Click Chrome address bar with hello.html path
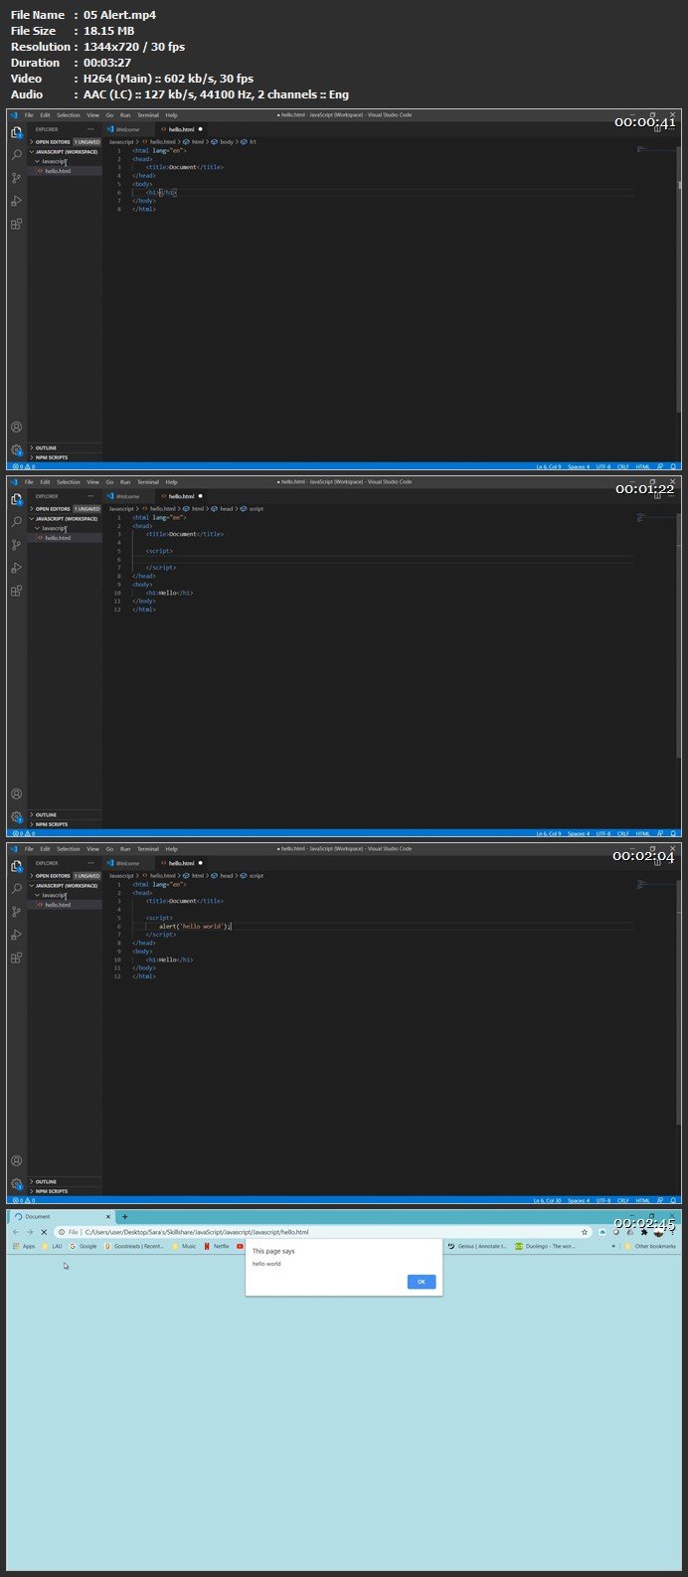Screen dimensions: 688x1577 323,1232
